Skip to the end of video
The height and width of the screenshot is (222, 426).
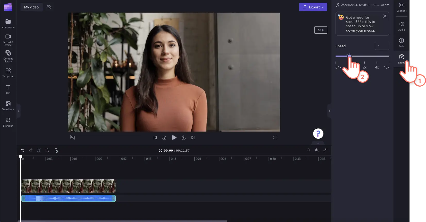[x=193, y=137]
